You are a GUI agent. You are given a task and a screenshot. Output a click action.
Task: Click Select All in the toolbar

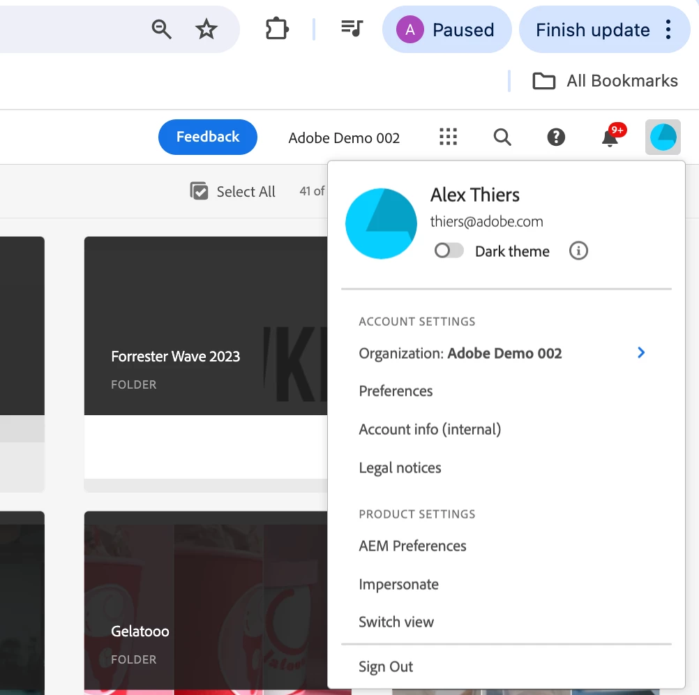pos(233,191)
